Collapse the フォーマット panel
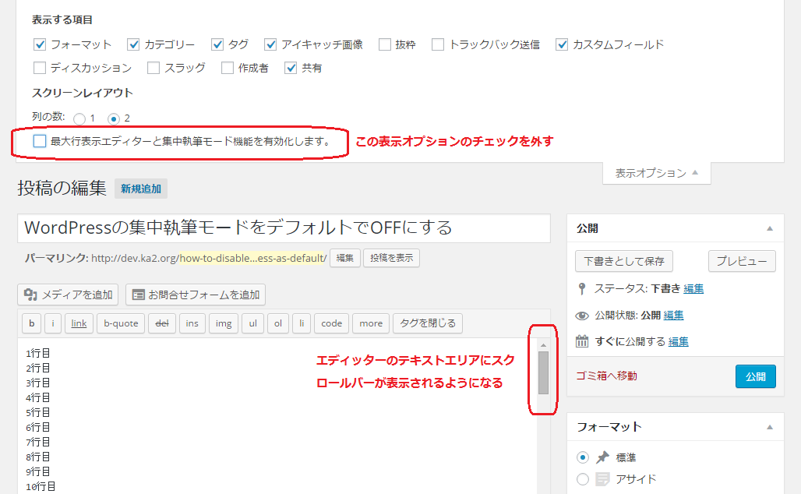 pos(771,426)
